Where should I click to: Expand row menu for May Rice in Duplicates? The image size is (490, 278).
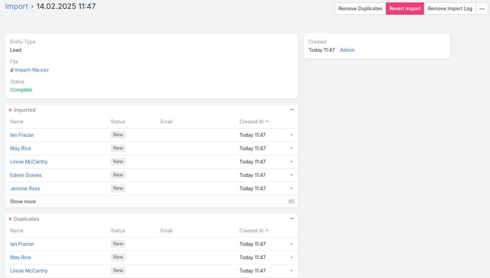292,257
